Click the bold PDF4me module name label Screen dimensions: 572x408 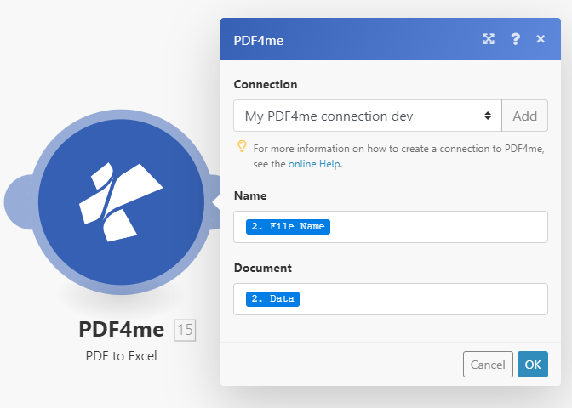tap(121, 330)
